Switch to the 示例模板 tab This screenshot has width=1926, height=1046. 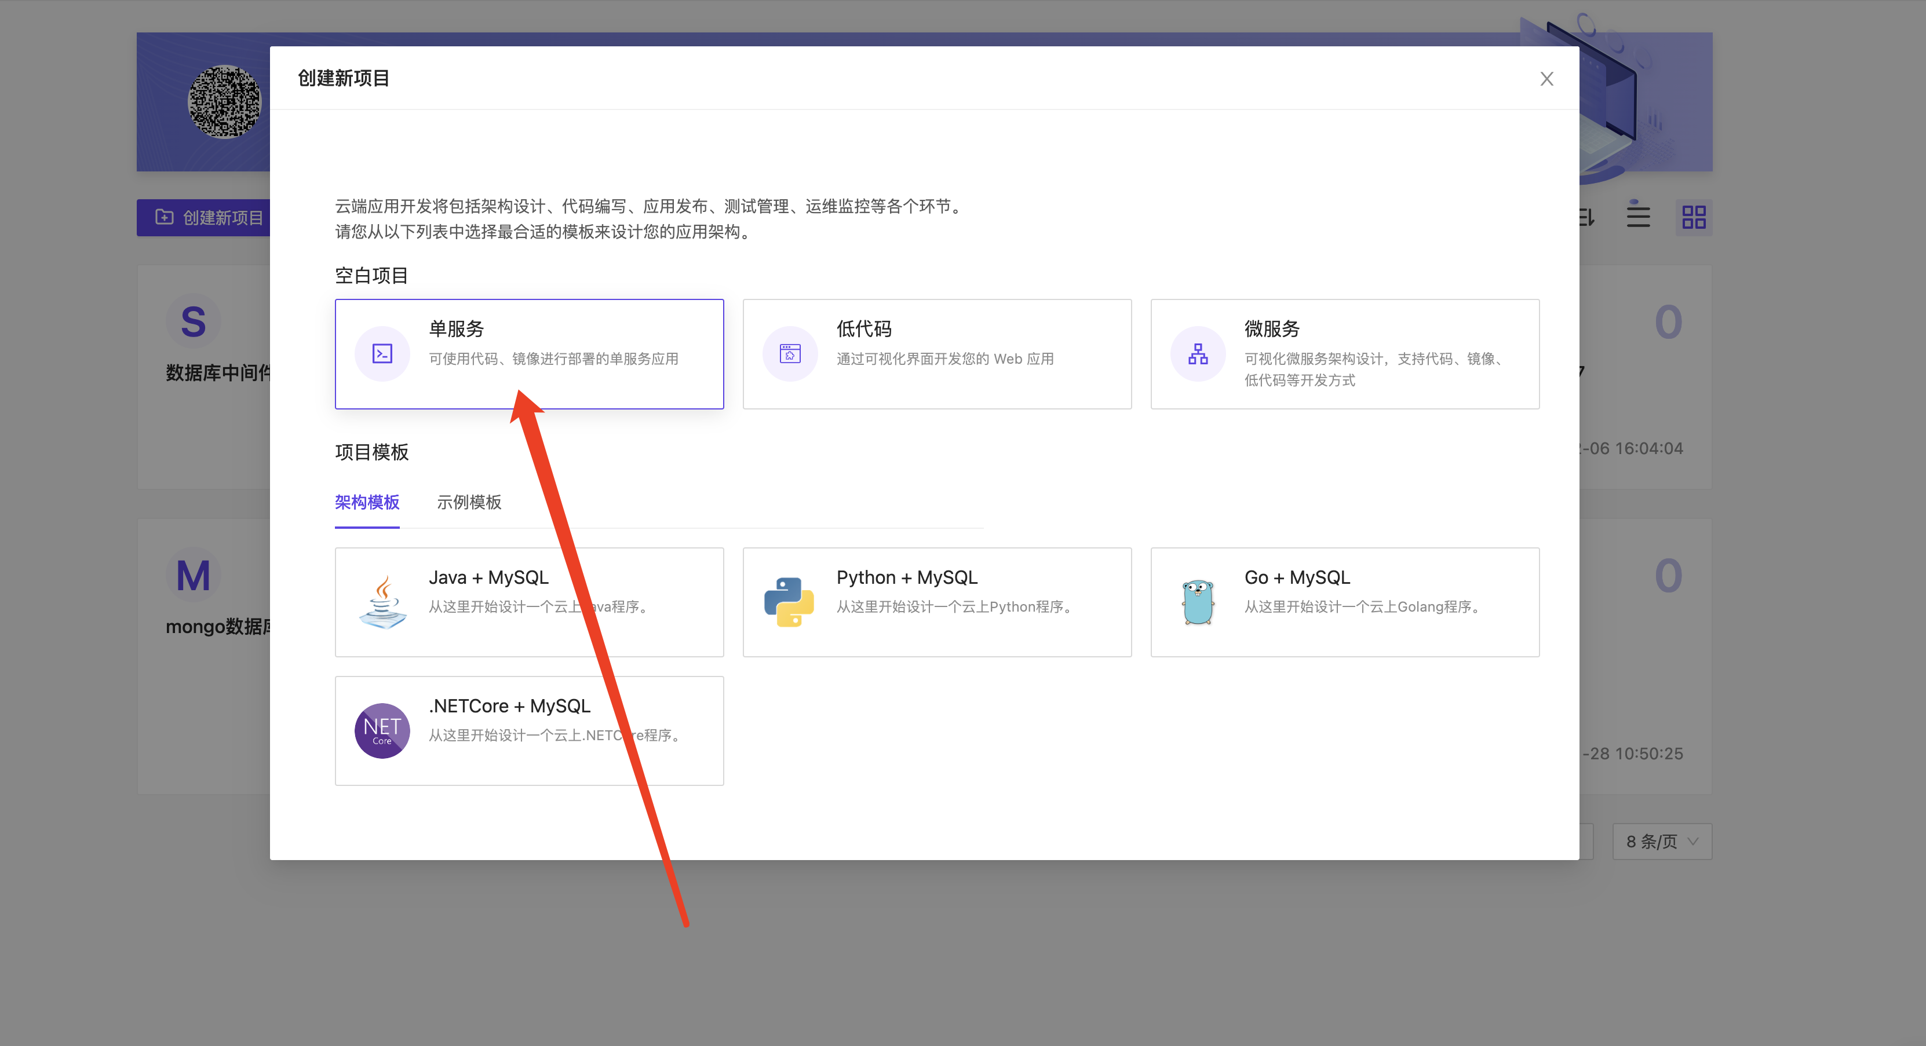[x=469, y=502]
